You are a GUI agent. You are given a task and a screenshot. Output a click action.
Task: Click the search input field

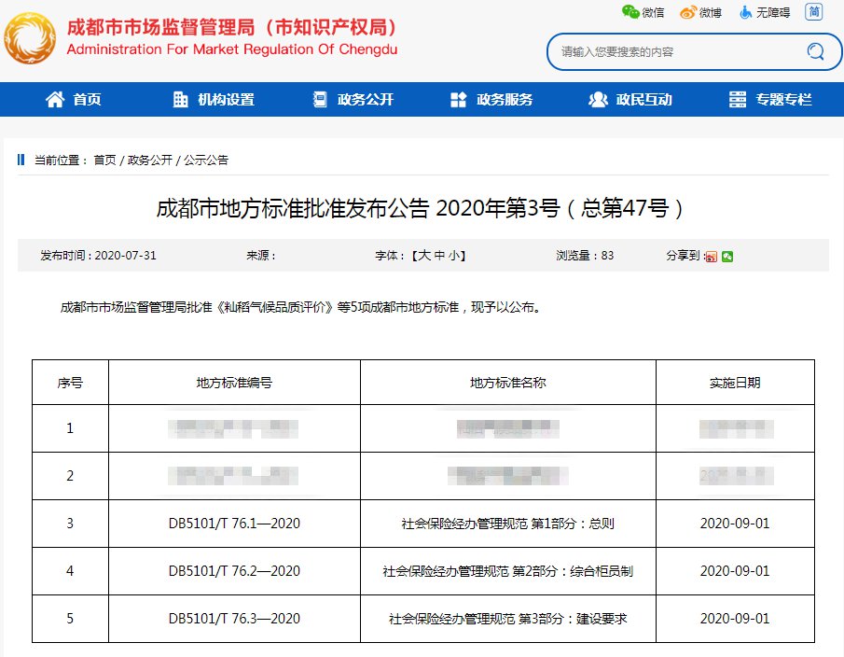tap(671, 52)
